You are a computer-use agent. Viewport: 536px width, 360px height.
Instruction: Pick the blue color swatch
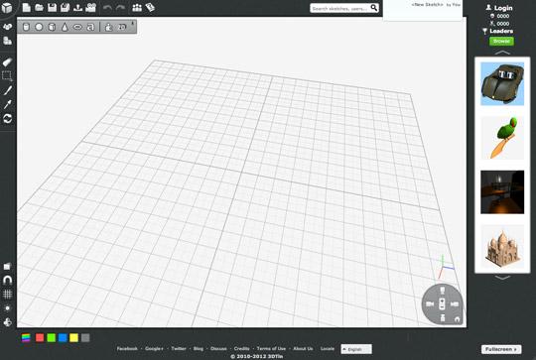[x=63, y=338]
